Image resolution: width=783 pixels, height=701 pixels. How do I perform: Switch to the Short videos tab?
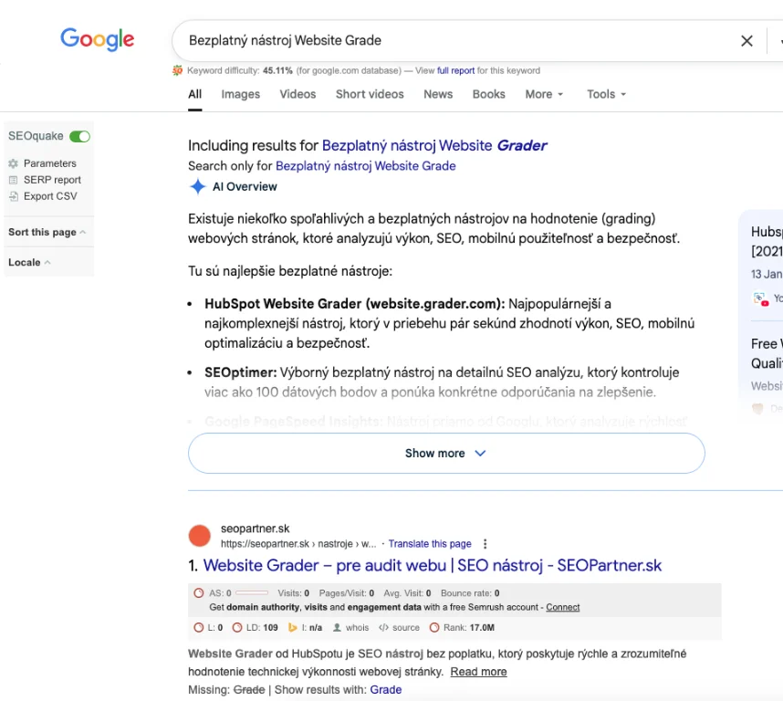click(x=370, y=94)
